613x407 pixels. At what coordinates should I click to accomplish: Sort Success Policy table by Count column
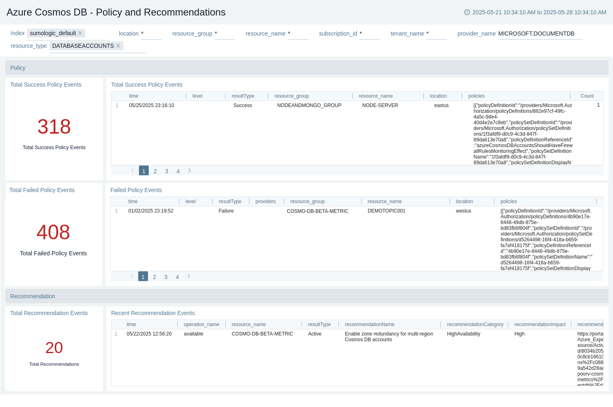pyautogui.click(x=587, y=96)
